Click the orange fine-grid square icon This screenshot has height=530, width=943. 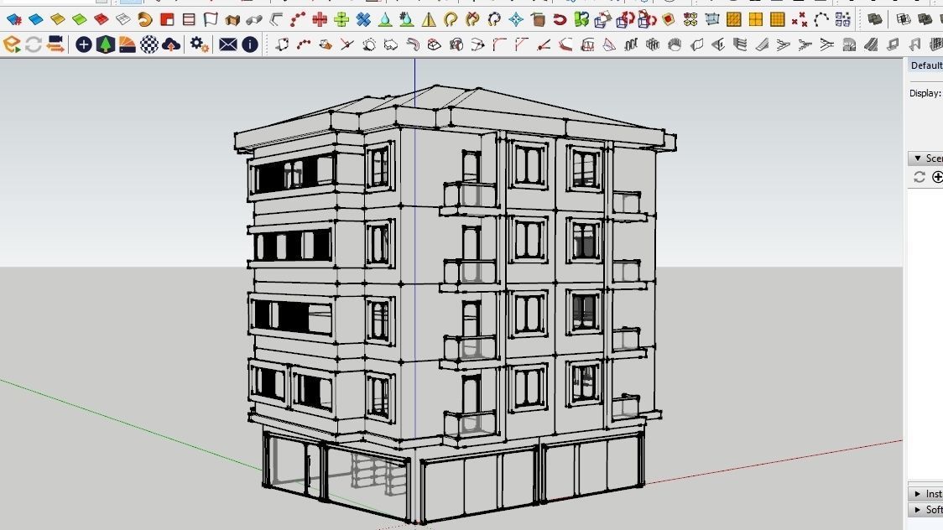coord(778,20)
